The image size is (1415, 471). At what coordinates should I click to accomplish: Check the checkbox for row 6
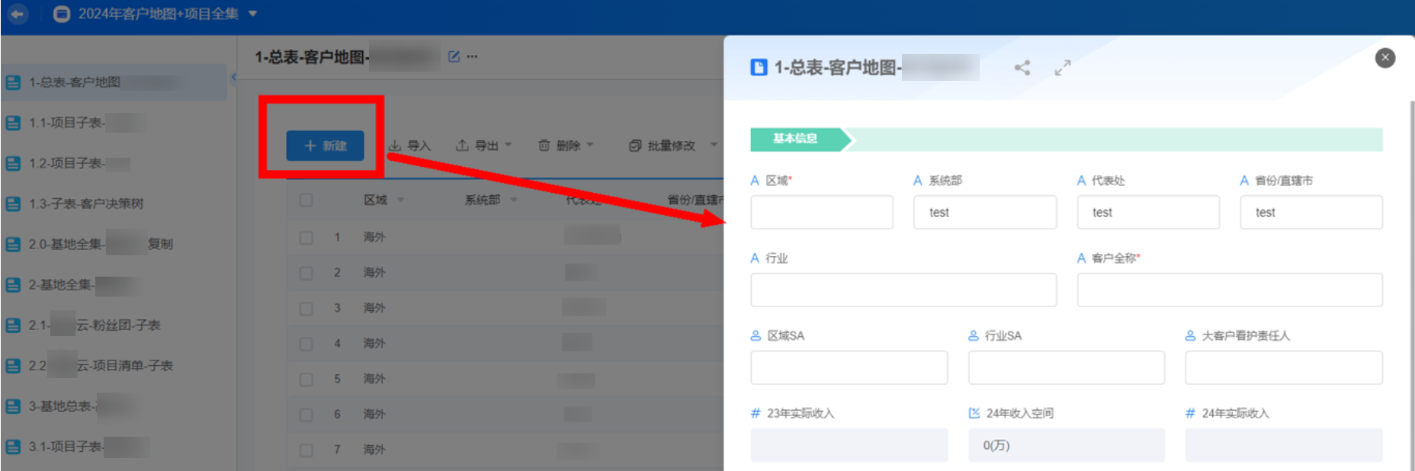click(306, 415)
